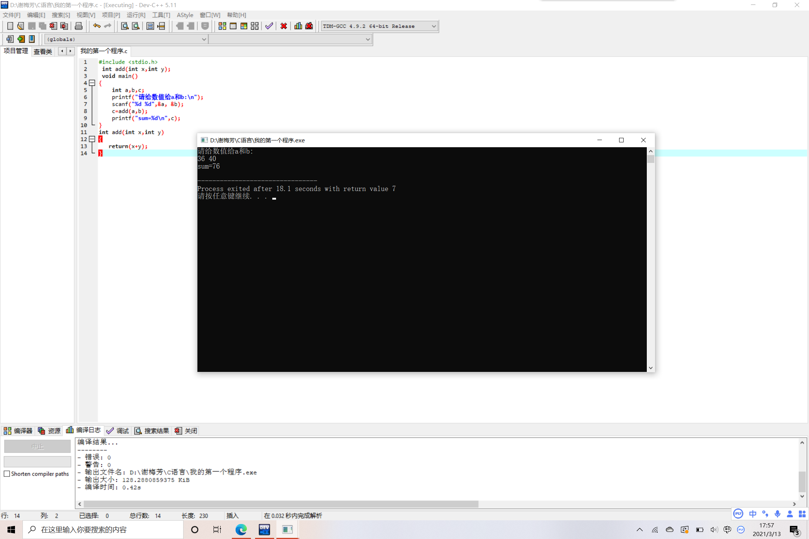Switch to the 调试 tab
Screen dimensions: 809x539
118,431
